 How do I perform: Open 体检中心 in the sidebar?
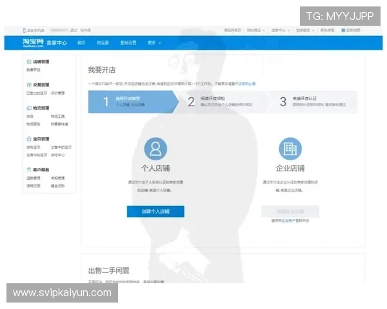[x=58, y=155]
